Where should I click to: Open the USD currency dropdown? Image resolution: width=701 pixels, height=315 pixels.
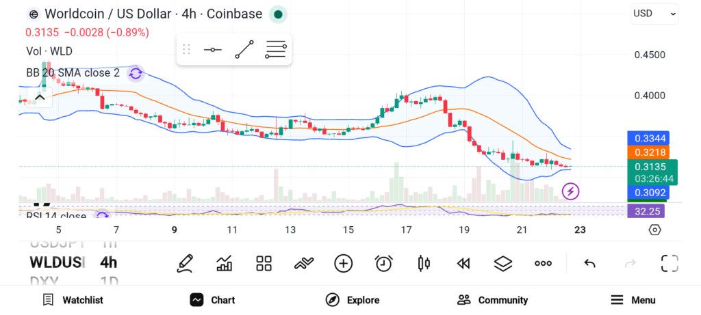654,13
